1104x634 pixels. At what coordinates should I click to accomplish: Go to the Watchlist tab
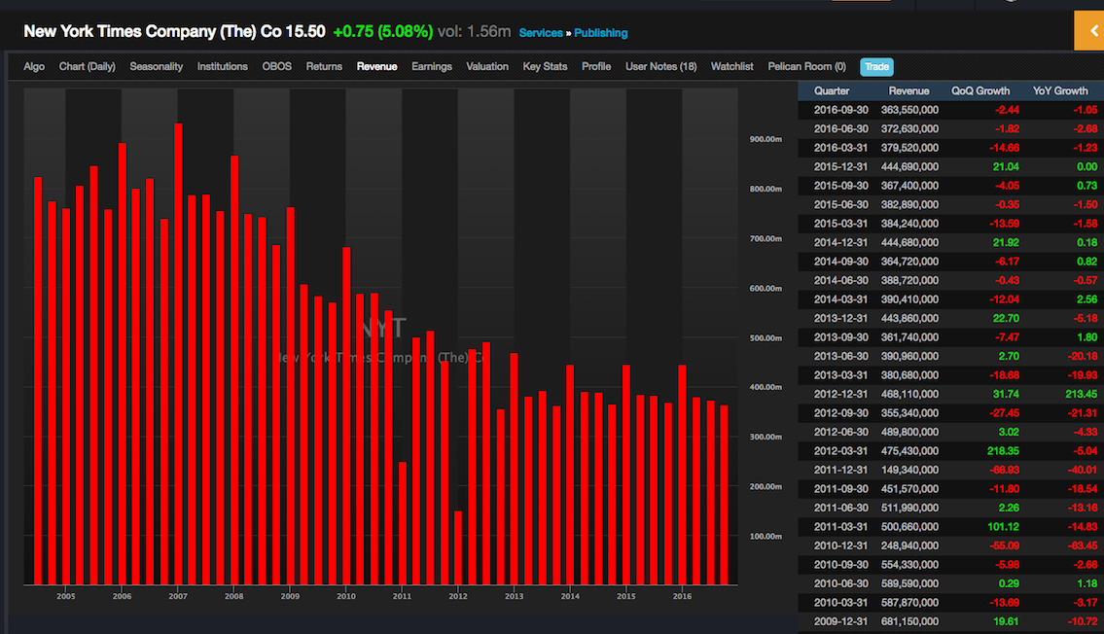732,66
